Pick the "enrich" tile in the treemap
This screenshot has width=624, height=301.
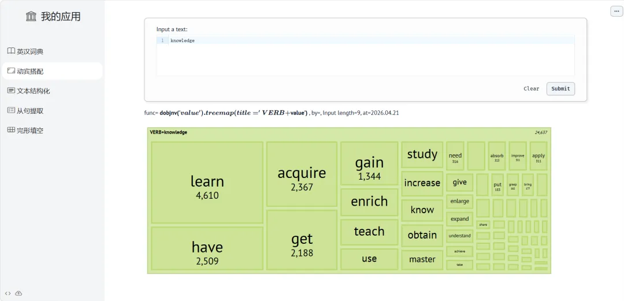coord(369,202)
